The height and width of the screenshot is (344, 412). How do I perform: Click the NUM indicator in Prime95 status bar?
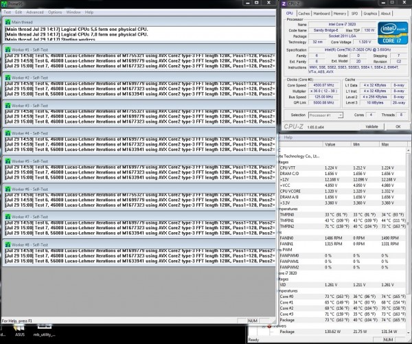pyautogui.click(x=253, y=321)
